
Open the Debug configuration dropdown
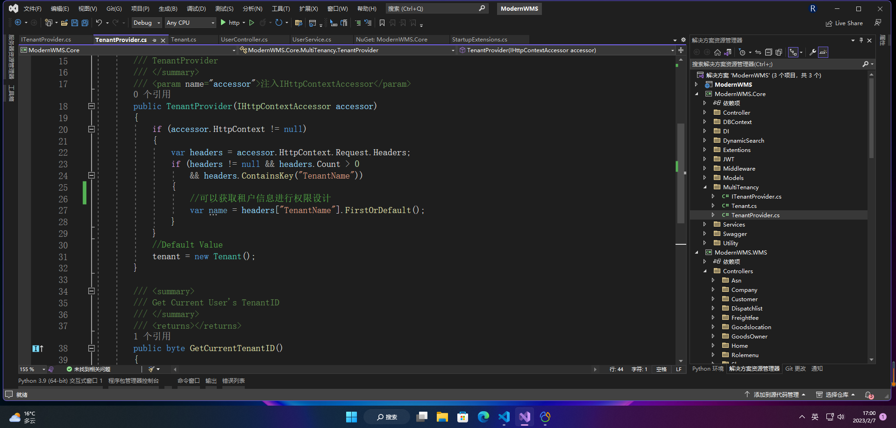147,23
